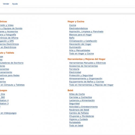Open the Cocina category link
This screenshot has height=135, width=135.
[x=73, y=25]
